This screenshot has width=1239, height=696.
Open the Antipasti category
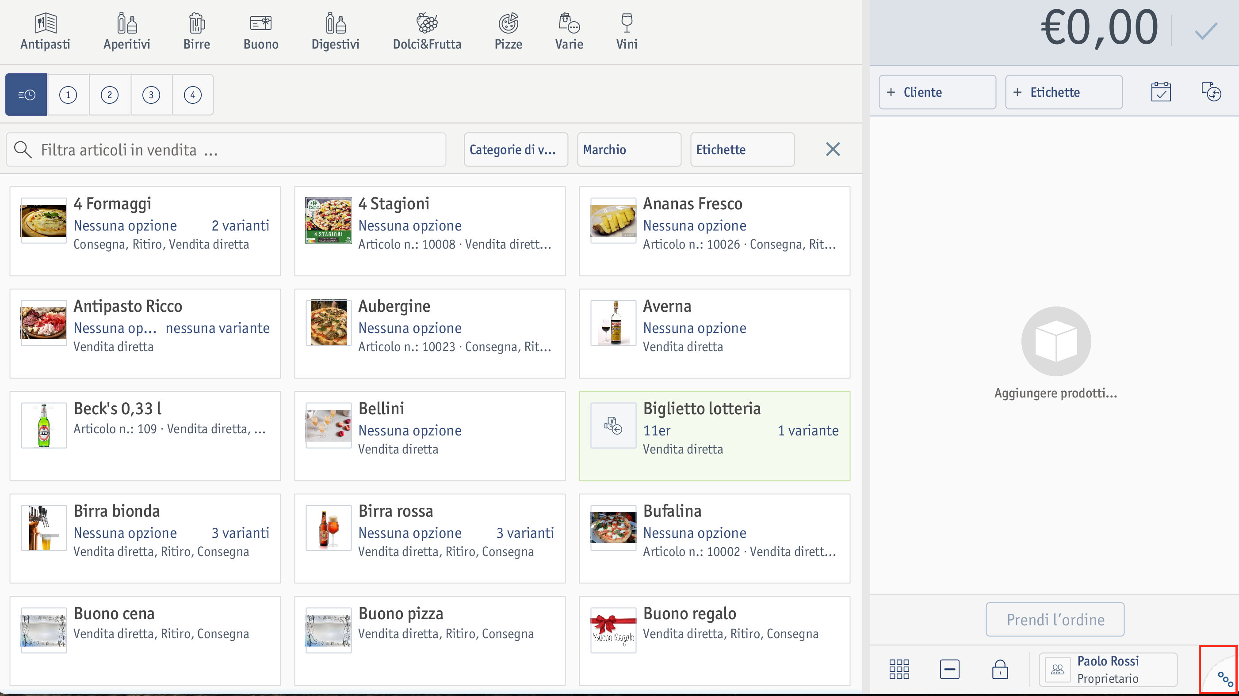45,32
